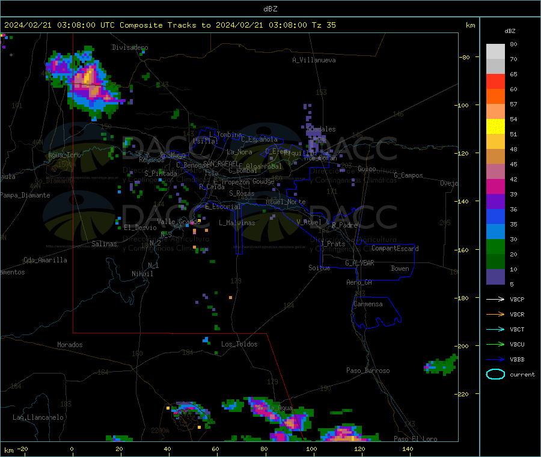The width and height of the screenshot is (541, 457).
Task: Click the Carmensa map label
Action: tap(368, 304)
